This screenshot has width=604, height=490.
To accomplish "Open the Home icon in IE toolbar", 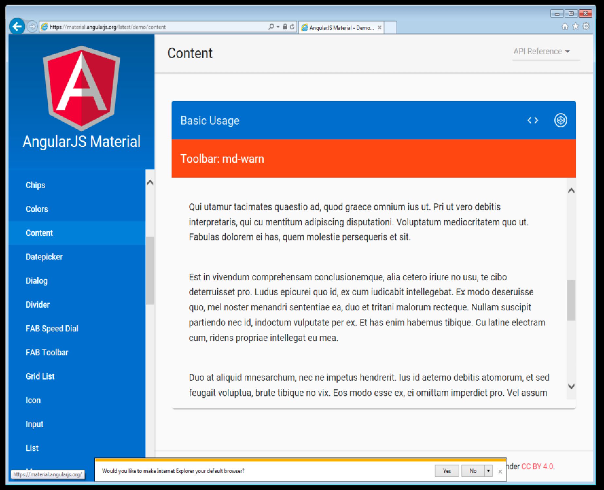I will (565, 27).
